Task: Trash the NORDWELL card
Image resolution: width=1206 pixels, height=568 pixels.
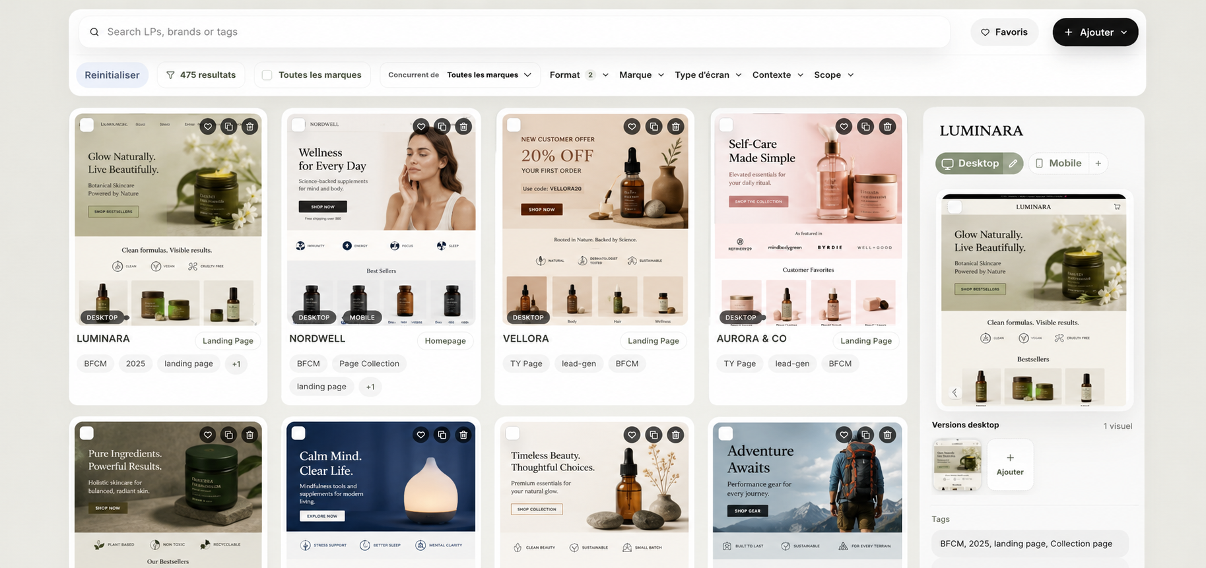Action: [x=463, y=126]
